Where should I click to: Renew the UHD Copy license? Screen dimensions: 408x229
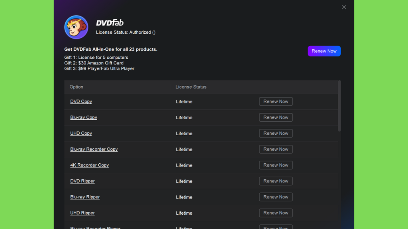click(x=276, y=133)
